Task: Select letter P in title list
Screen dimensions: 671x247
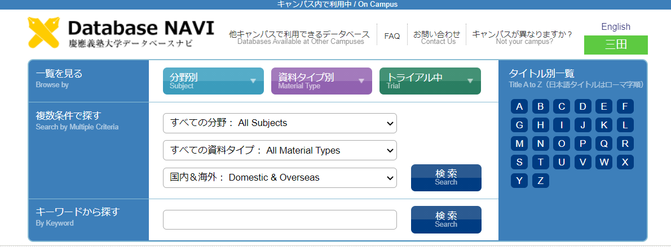Action: tap(583, 143)
